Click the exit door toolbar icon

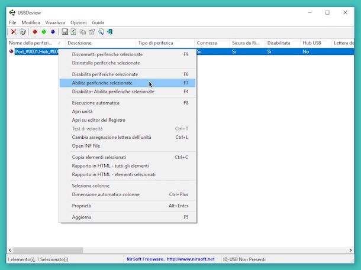(110, 32)
